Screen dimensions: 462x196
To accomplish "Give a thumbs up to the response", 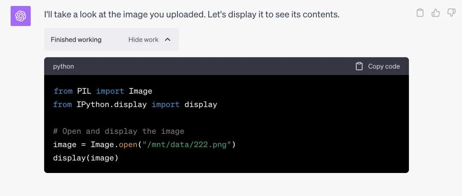I will [435, 13].
